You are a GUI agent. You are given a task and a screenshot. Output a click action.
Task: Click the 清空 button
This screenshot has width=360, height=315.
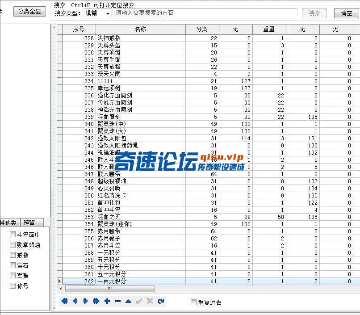tap(347, 13)
